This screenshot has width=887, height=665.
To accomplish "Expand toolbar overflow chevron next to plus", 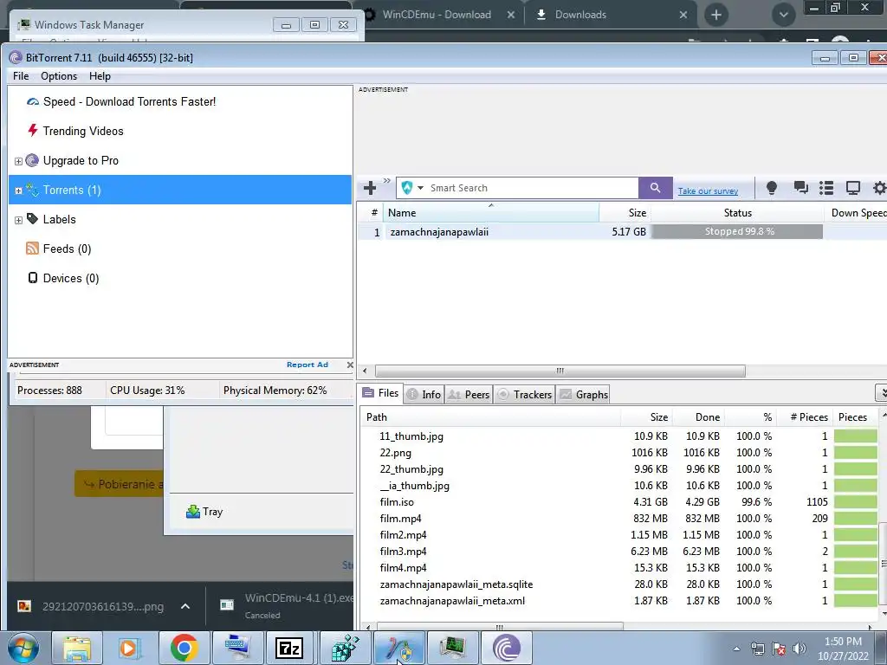I will tap(387, 181).
